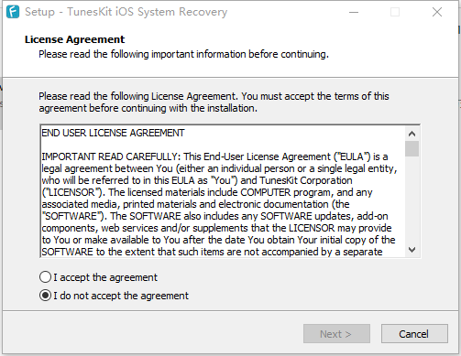Click the license scrollbar down arrow
Viewport: 461px width, 356px height.
pyautogui.click(x=412, y=250)
